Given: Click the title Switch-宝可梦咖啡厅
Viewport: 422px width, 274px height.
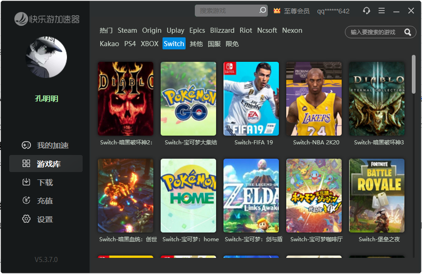Looking at the screenshot, I should [x=317, y=239].
